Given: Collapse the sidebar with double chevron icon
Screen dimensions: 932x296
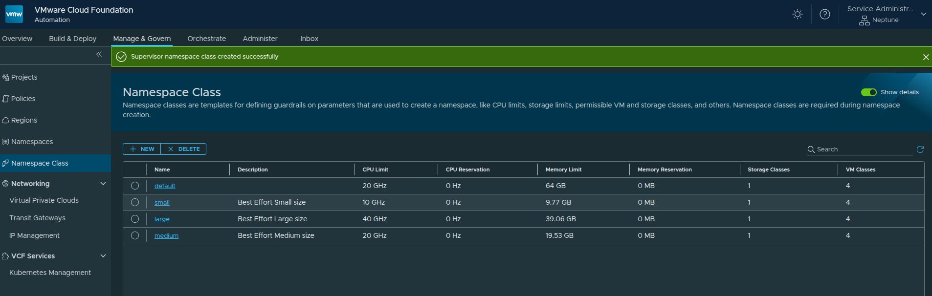Looking at the screenshot, I should click(99, 54).
